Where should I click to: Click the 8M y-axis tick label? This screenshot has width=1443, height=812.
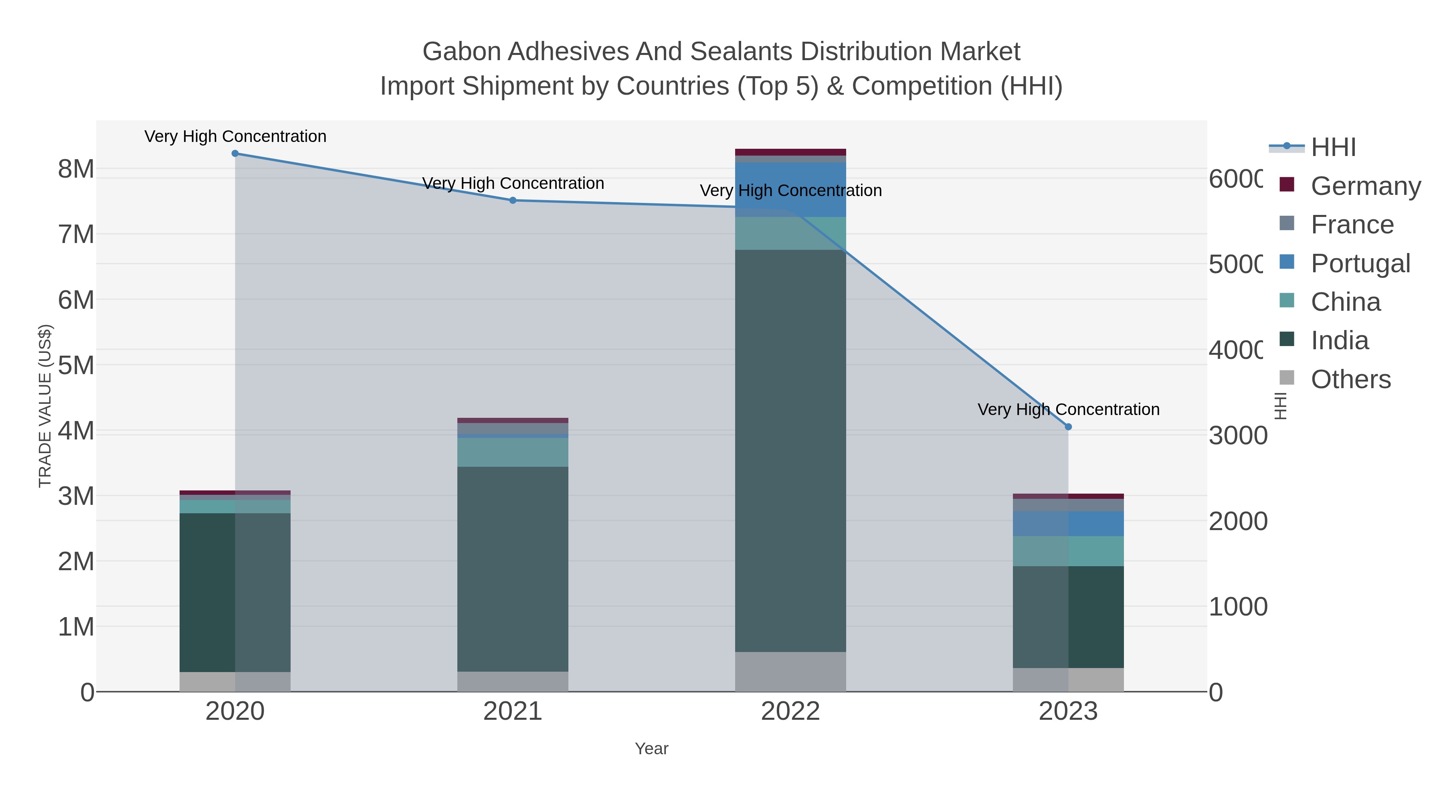point(76,169)
